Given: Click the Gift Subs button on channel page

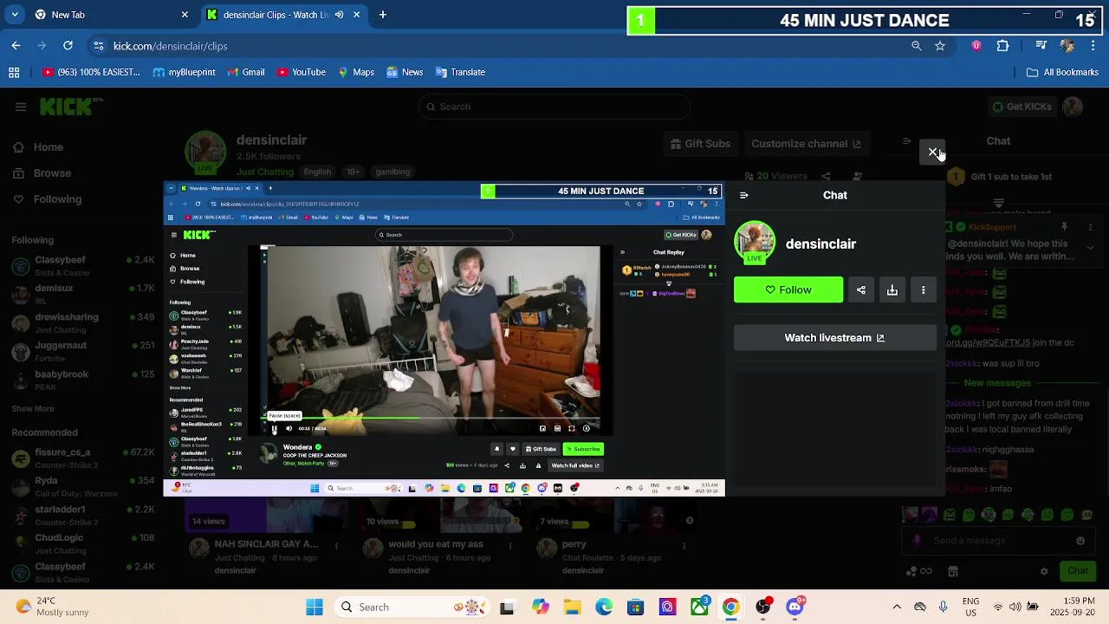Looking at the screenshot, I should tap(700, 144).
